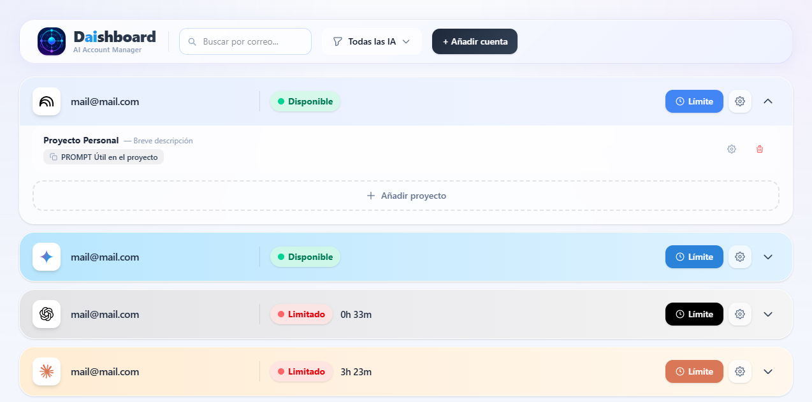
Task: Click the Limitado badge on the ChatGPT row
Action: click(x=301, y=314)
